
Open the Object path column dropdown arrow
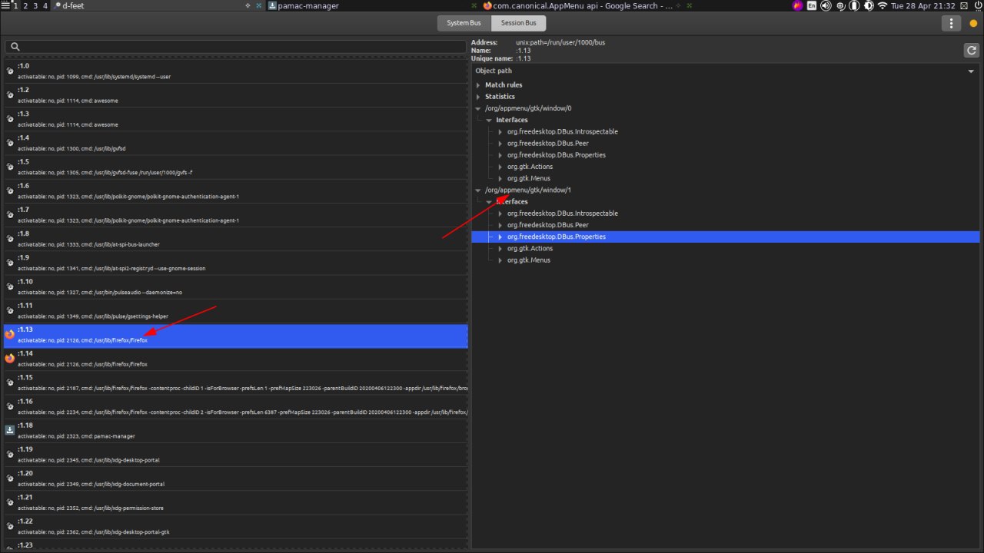click(972, 71)
